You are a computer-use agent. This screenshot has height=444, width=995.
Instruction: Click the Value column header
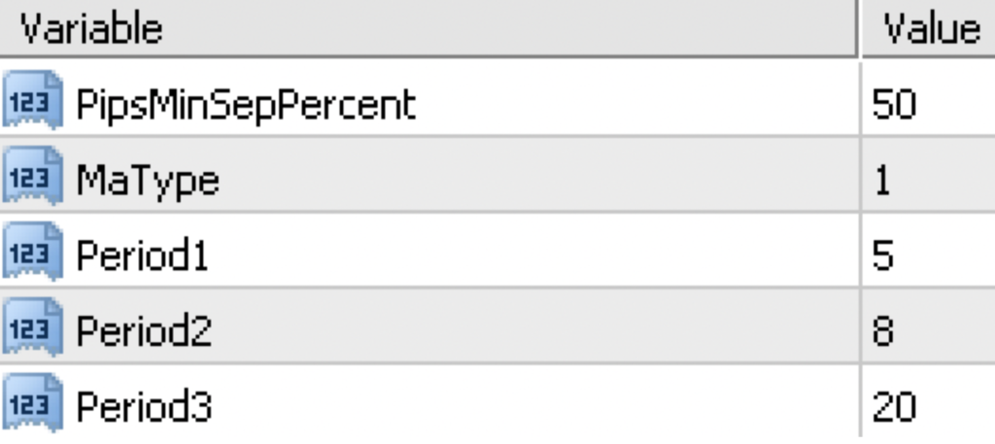click(930, 28)
